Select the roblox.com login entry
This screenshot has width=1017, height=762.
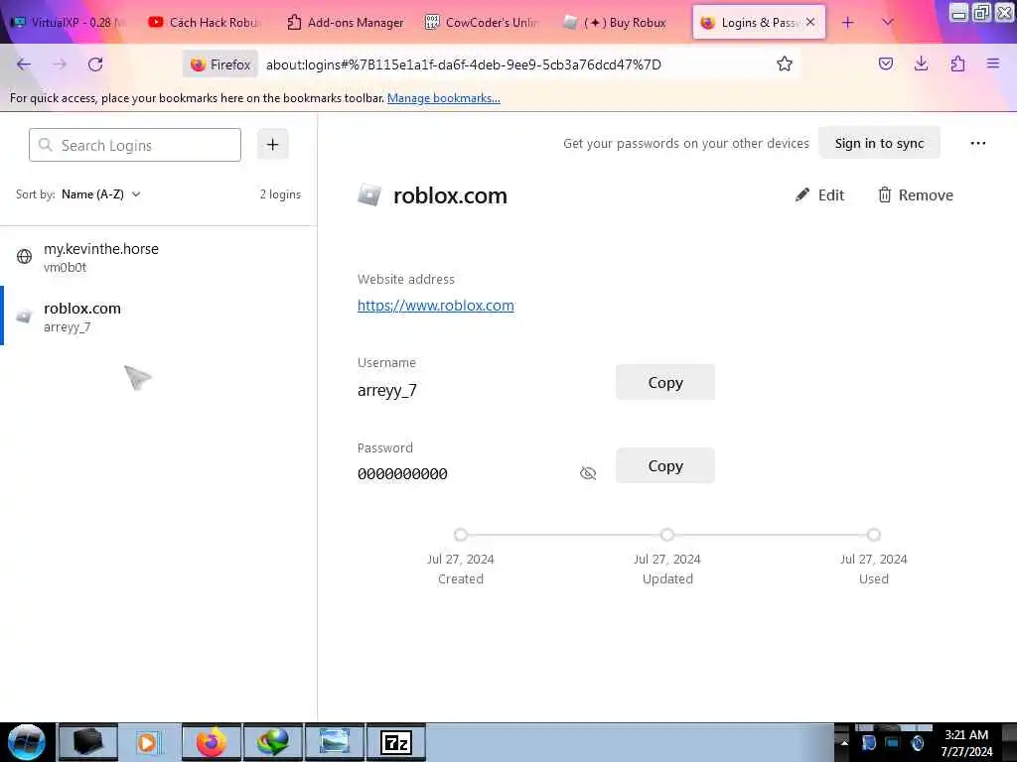click(159, 317)
